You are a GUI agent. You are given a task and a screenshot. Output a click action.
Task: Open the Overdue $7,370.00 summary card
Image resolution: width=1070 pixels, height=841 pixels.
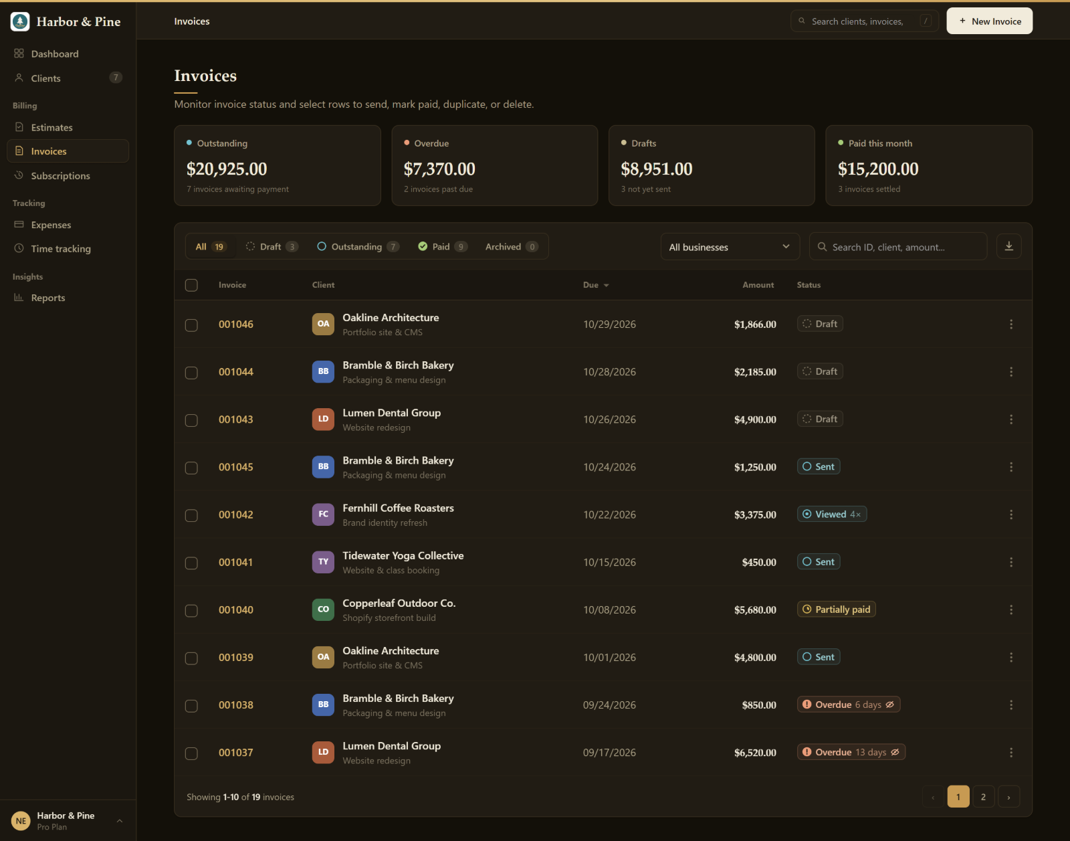[495, 166]
